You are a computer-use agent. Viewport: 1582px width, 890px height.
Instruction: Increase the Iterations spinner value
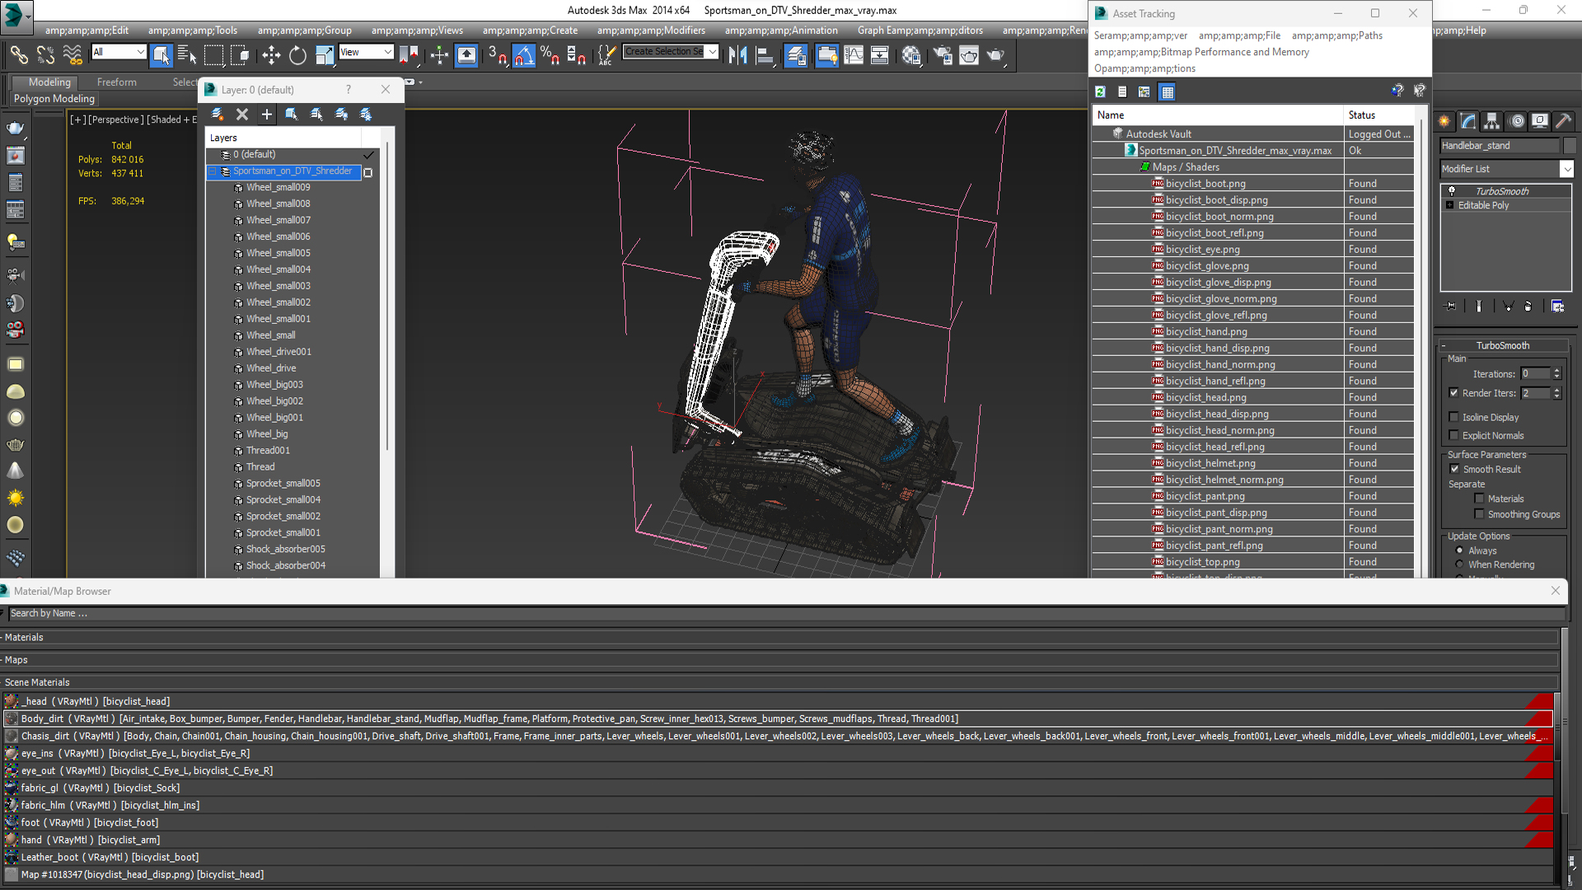(x=1556, y=371)
